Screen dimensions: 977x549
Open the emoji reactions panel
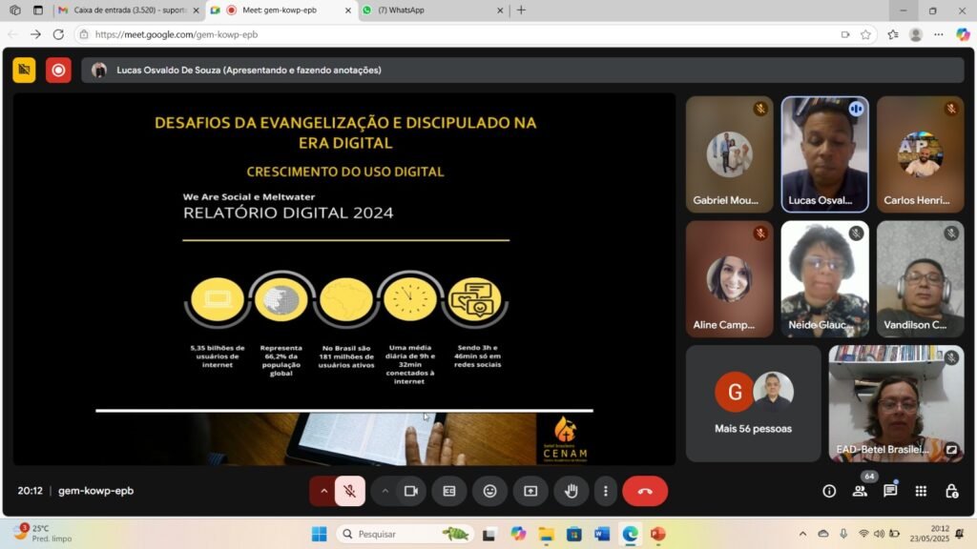[490, 491]
